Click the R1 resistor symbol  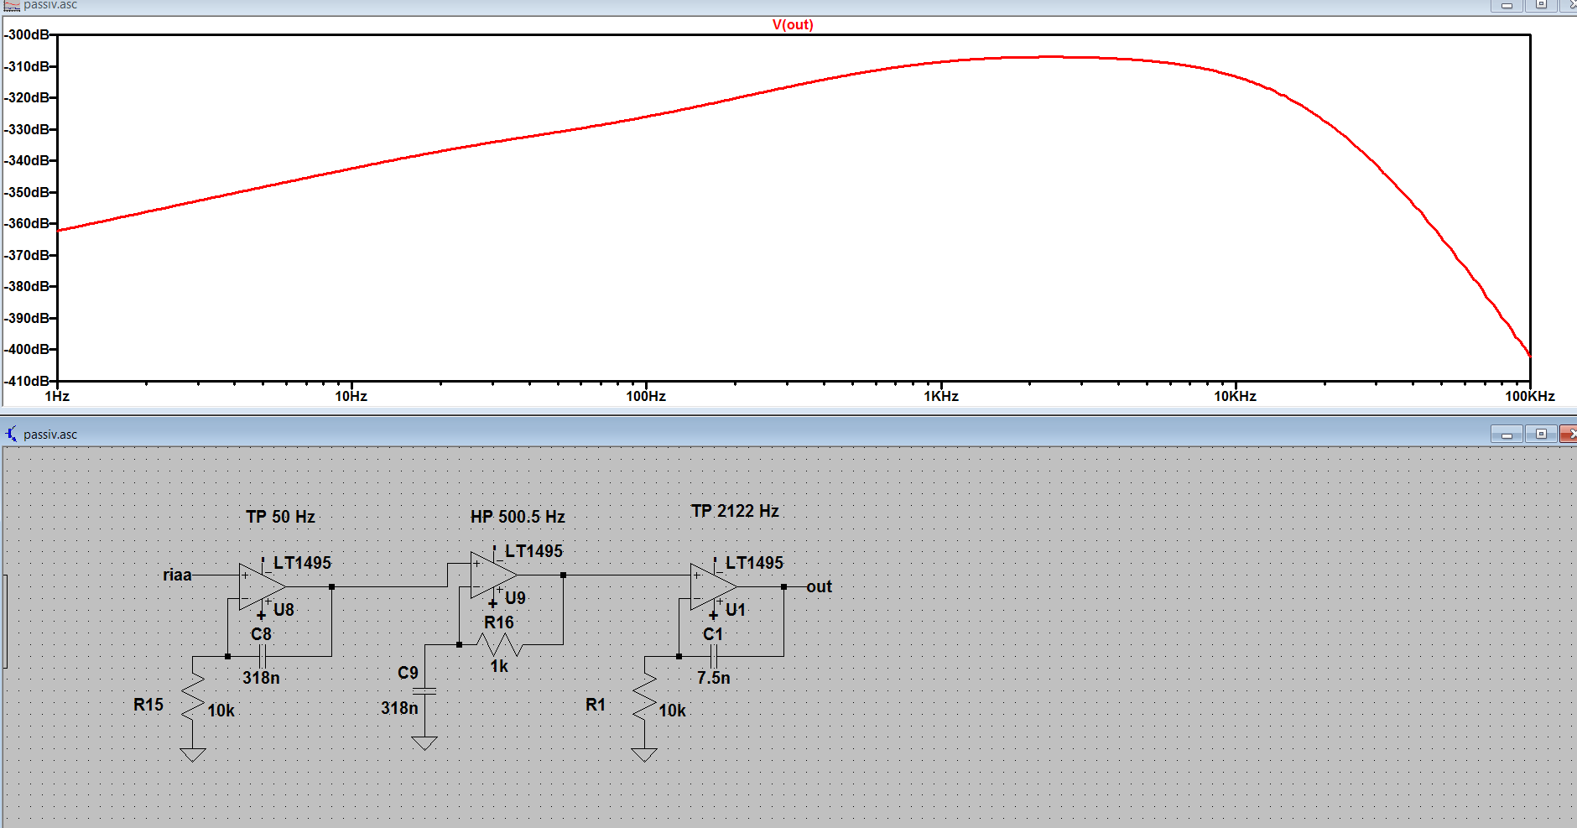coord(644,697)
